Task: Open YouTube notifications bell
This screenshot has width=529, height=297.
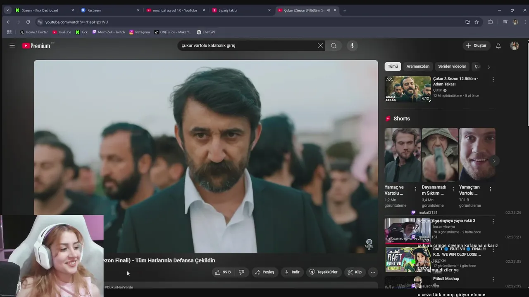Action: (498, 46)
